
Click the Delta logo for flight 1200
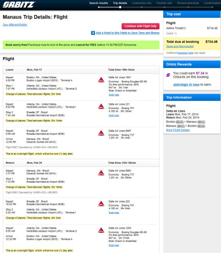101,230
